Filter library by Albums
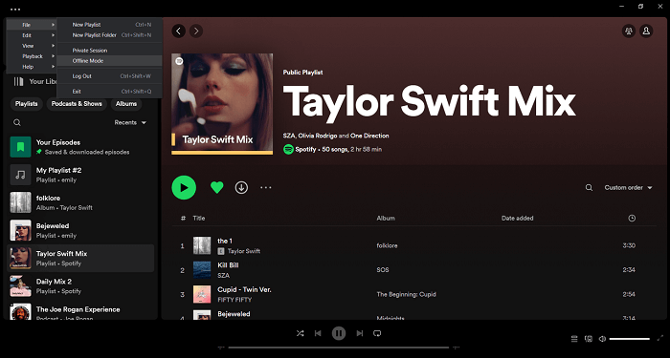 [x=126, y=103]
